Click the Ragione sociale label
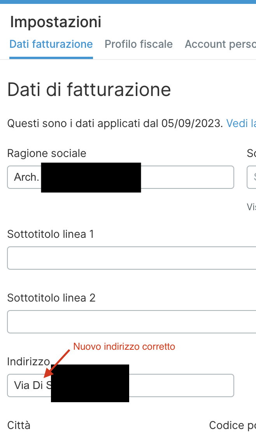This screenshot has height=436, width=256. click(x=46, y=153)
